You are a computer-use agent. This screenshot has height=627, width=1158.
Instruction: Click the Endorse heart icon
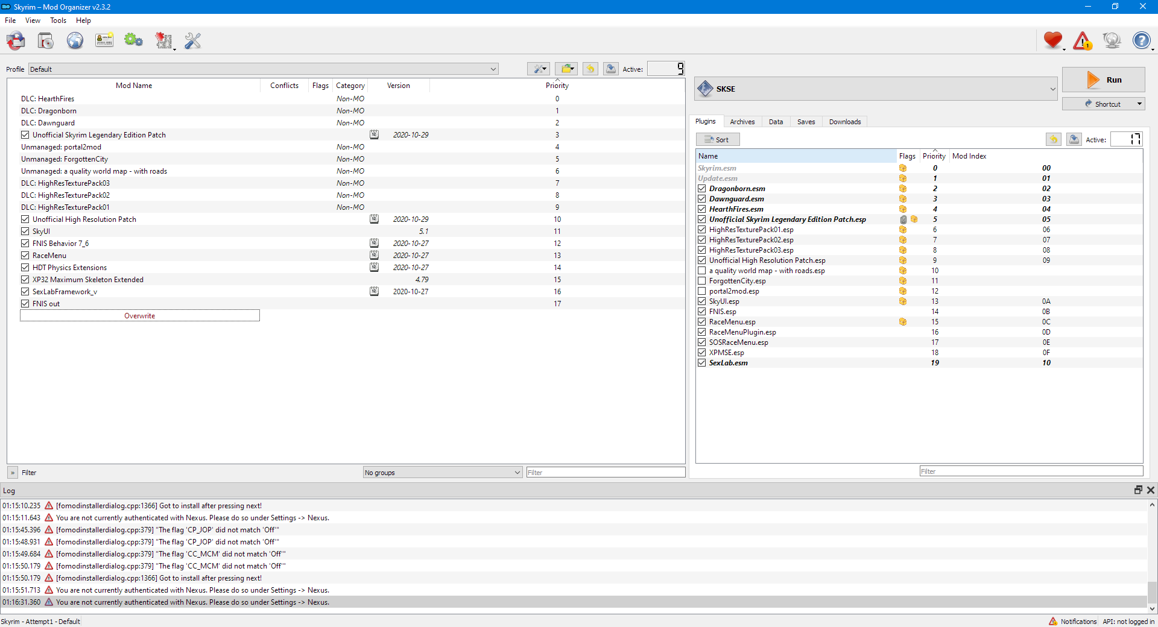point(1053,40)
